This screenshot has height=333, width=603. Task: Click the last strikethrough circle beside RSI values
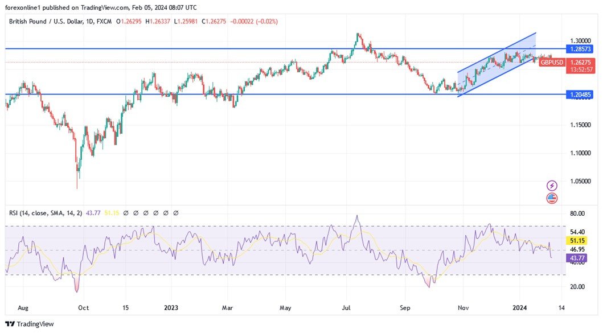click(175, 212)
